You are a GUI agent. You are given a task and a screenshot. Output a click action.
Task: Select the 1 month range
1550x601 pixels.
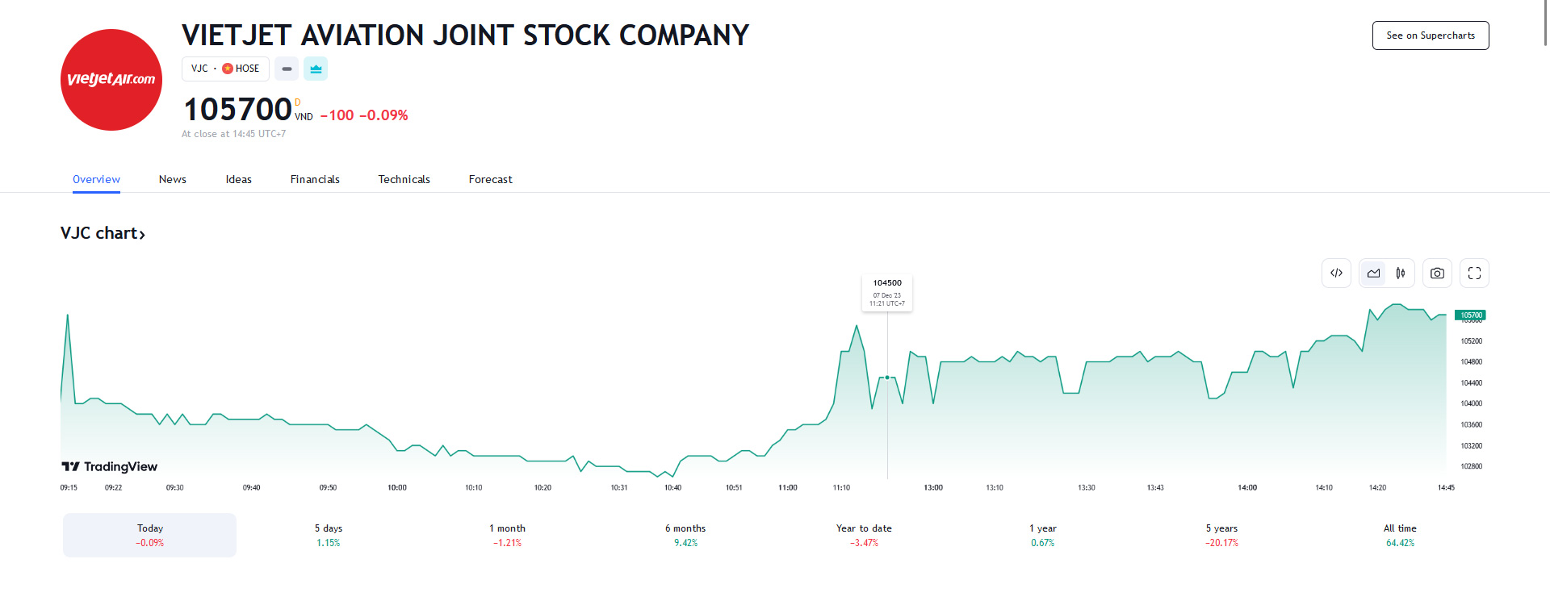[x=507, y=535]
